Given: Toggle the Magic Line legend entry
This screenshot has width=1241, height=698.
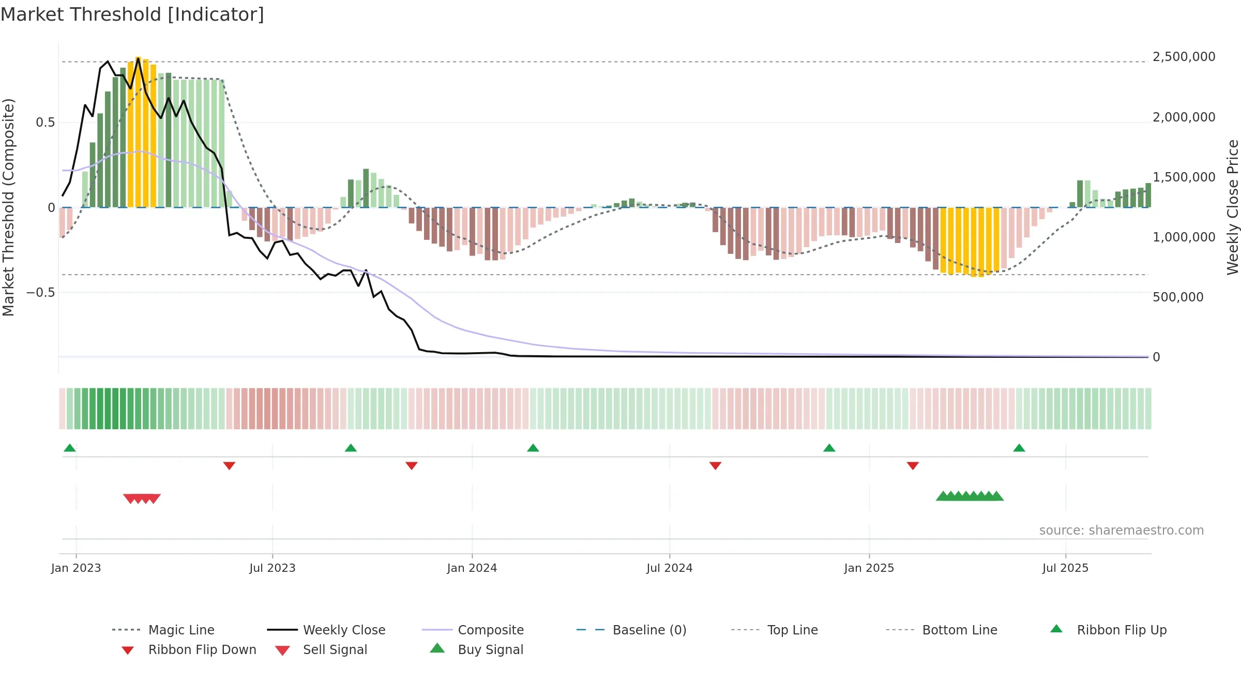Looking at the screenshot, I should (x=163, y=630).
